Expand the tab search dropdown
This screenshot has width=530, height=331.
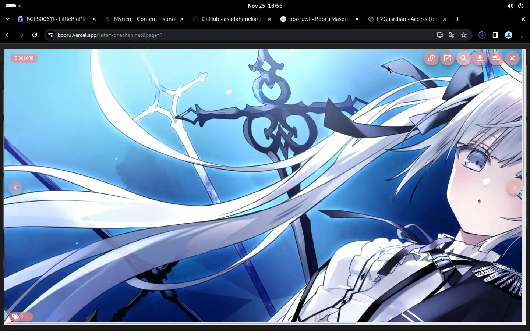tap(7, 19)
